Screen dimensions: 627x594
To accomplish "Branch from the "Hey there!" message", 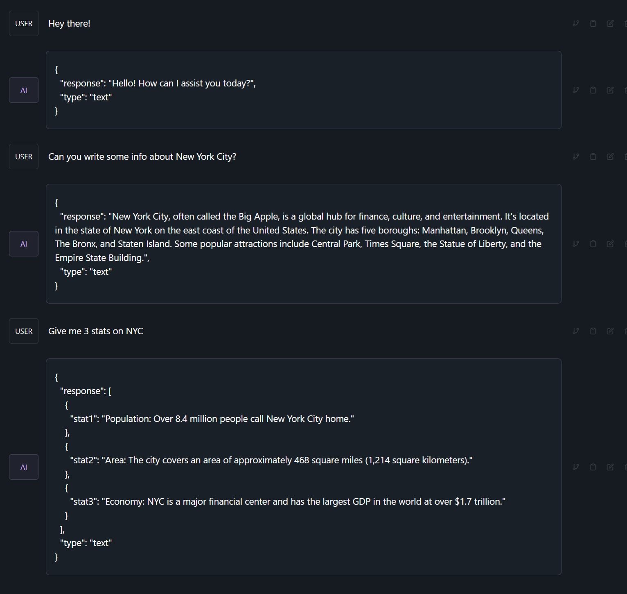I will coord(576,23).
